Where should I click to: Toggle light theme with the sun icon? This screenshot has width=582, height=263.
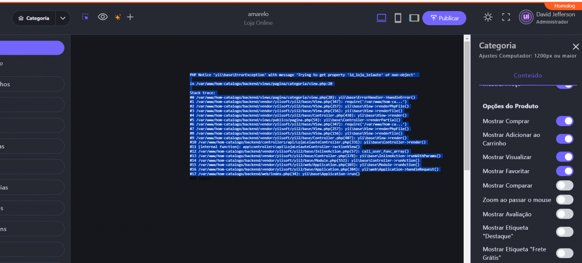point(488,17)
